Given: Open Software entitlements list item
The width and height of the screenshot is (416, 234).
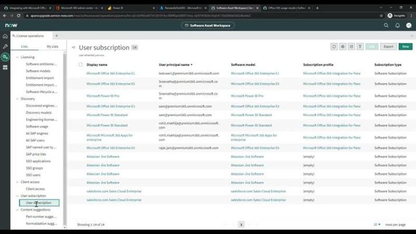Looking at the screenshot, I should [x=42, y=64].
